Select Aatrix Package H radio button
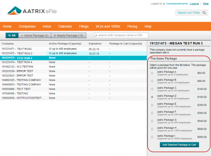This screenshot has height=156, width=211. 152,129
